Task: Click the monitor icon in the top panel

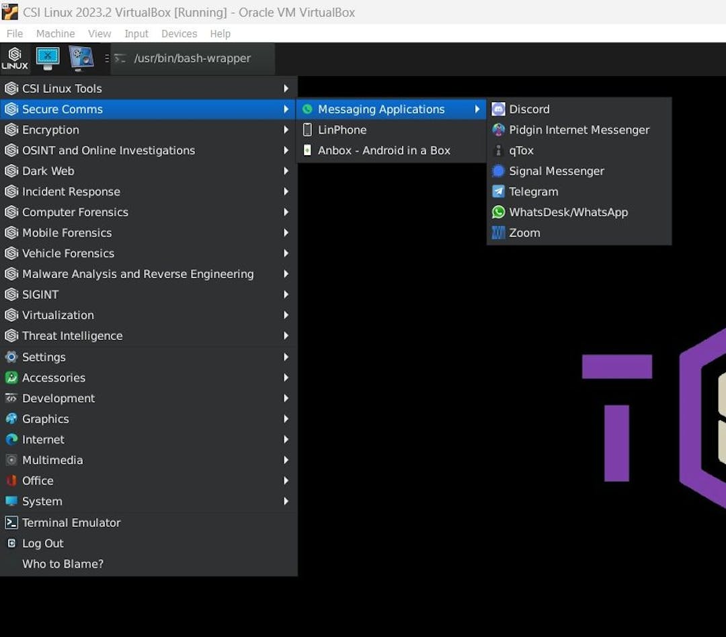Action: (x=48, y=58)
